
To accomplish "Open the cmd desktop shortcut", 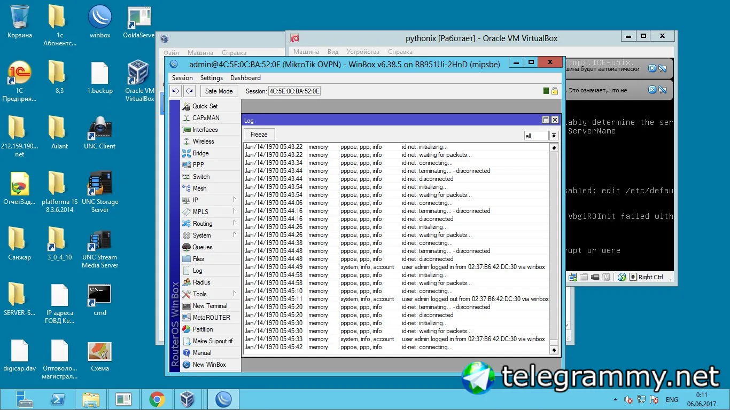I will 100,299.
